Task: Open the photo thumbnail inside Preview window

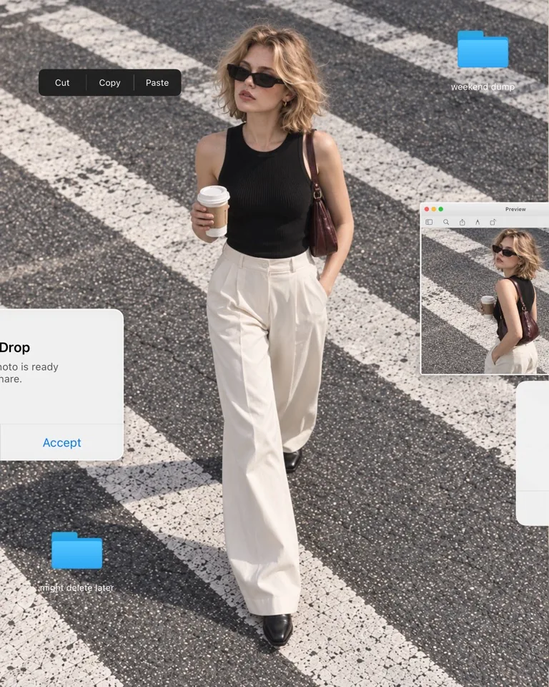Action: [x=485, y=301]
